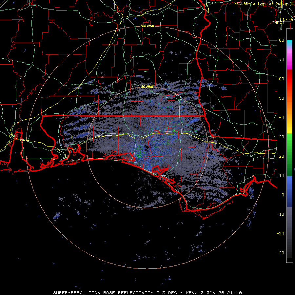
Task: Click the 50 value on the dBZ scale
Action: 282,98
